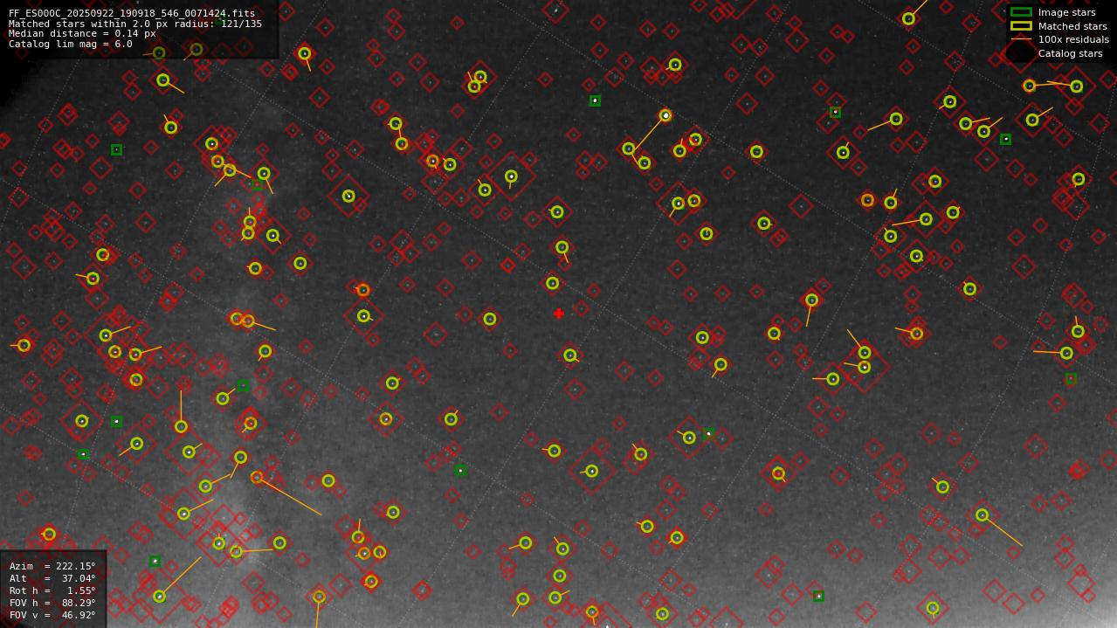Click the Alt = 37.04° value

pos(52,578)
